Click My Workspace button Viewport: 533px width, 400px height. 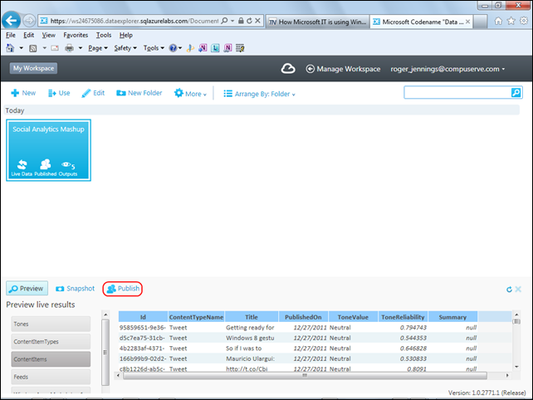click(33, 68)
